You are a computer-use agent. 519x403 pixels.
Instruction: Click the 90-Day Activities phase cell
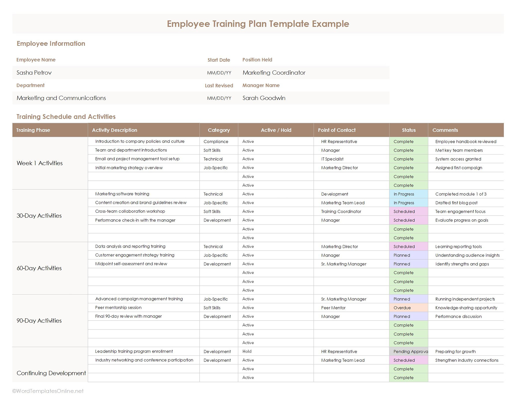(x=50, y=321)
